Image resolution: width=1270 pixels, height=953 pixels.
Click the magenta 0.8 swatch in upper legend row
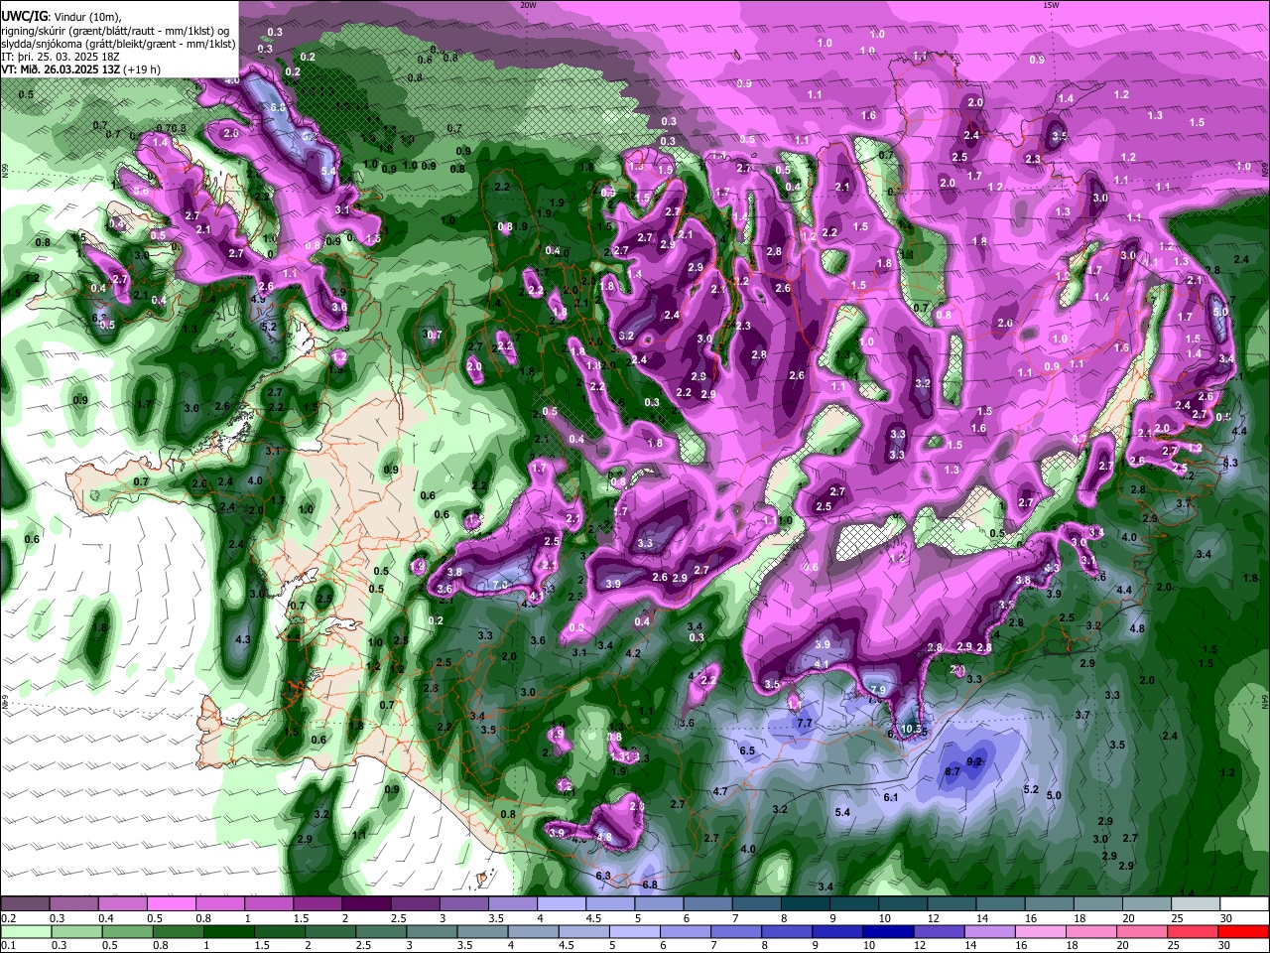click(219, 904)
